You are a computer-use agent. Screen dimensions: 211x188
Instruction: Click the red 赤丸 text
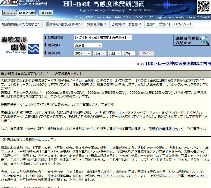(x=195, y=117)
